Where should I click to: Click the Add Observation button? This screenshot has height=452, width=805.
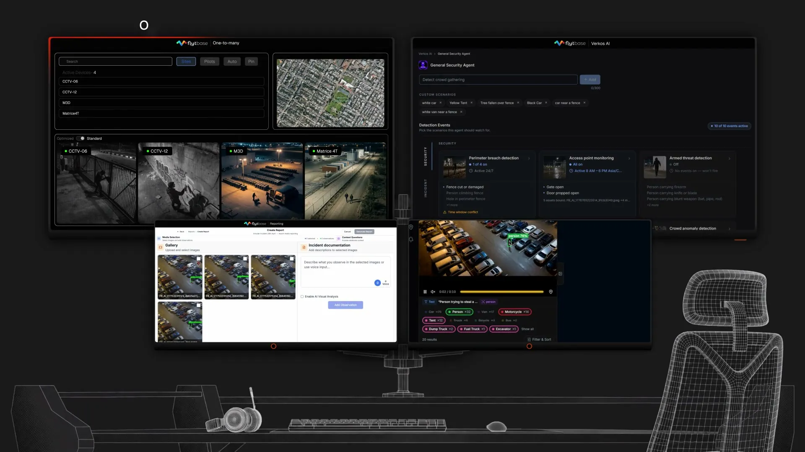345,305
